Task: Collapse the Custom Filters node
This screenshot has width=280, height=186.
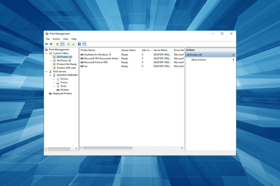Action: (x=46, y=53)
